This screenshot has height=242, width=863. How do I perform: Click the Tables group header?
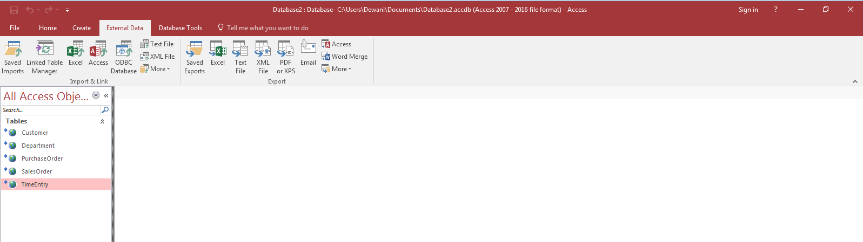point(56,121)
